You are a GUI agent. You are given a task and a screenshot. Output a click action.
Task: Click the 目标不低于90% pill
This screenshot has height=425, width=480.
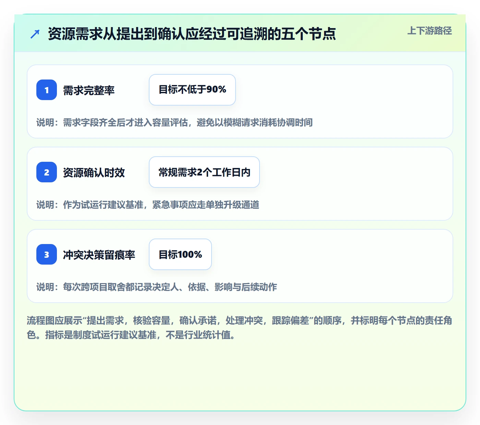(x=192, y=90)
